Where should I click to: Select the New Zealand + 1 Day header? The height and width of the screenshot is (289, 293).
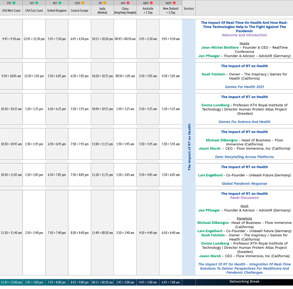(x=171, y=11)
